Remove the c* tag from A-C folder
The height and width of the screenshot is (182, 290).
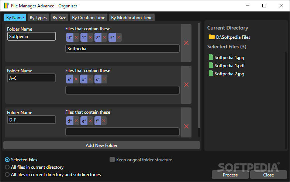(x=104, y=79)
